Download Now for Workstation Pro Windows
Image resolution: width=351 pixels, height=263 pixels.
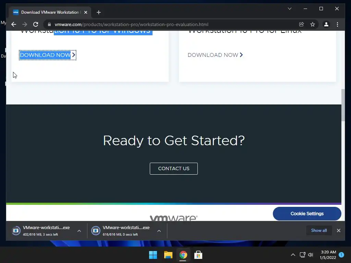pos(48,55)
